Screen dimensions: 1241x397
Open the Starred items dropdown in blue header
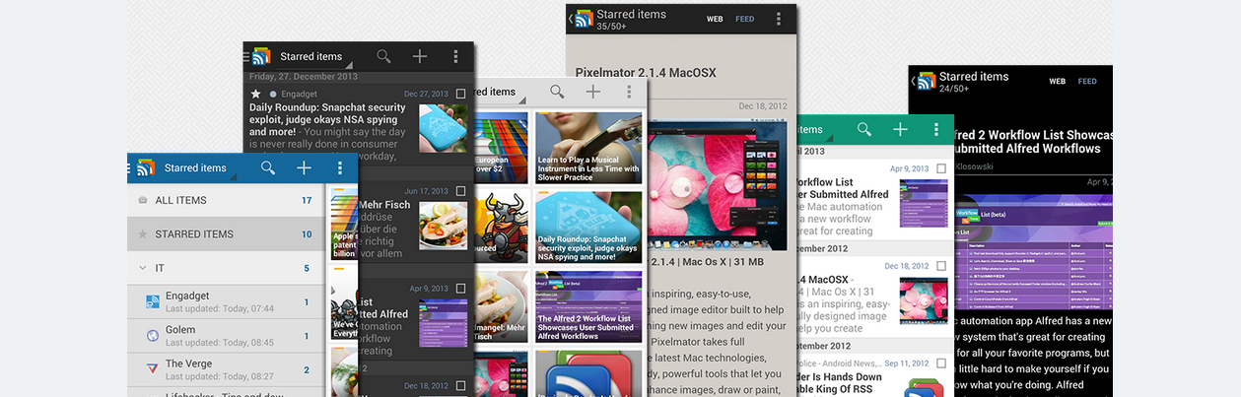pos(195,168)
